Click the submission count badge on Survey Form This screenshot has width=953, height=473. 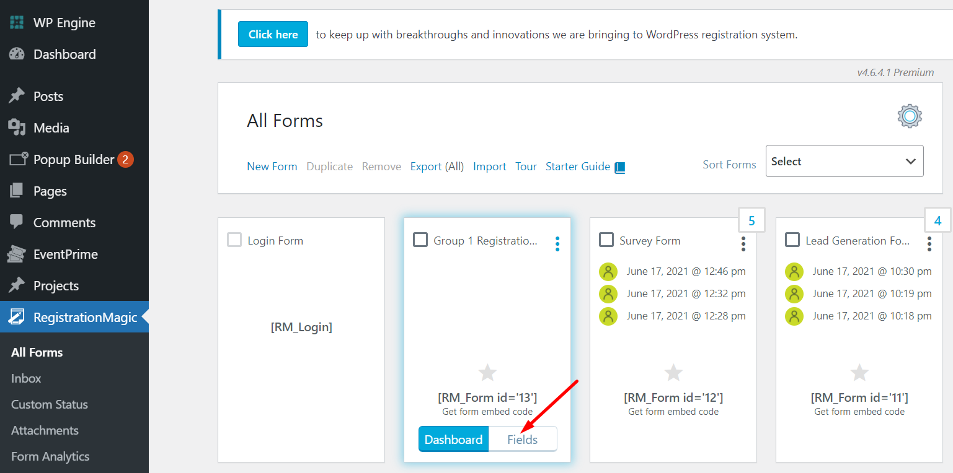[751, 220]
